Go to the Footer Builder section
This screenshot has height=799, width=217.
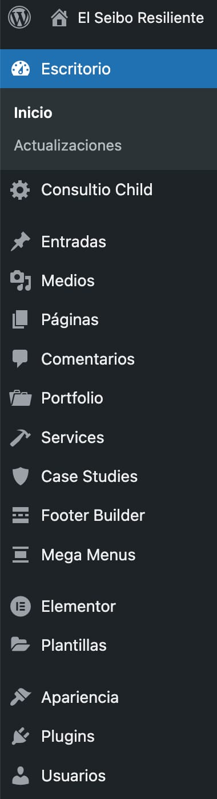coord(108,516)
